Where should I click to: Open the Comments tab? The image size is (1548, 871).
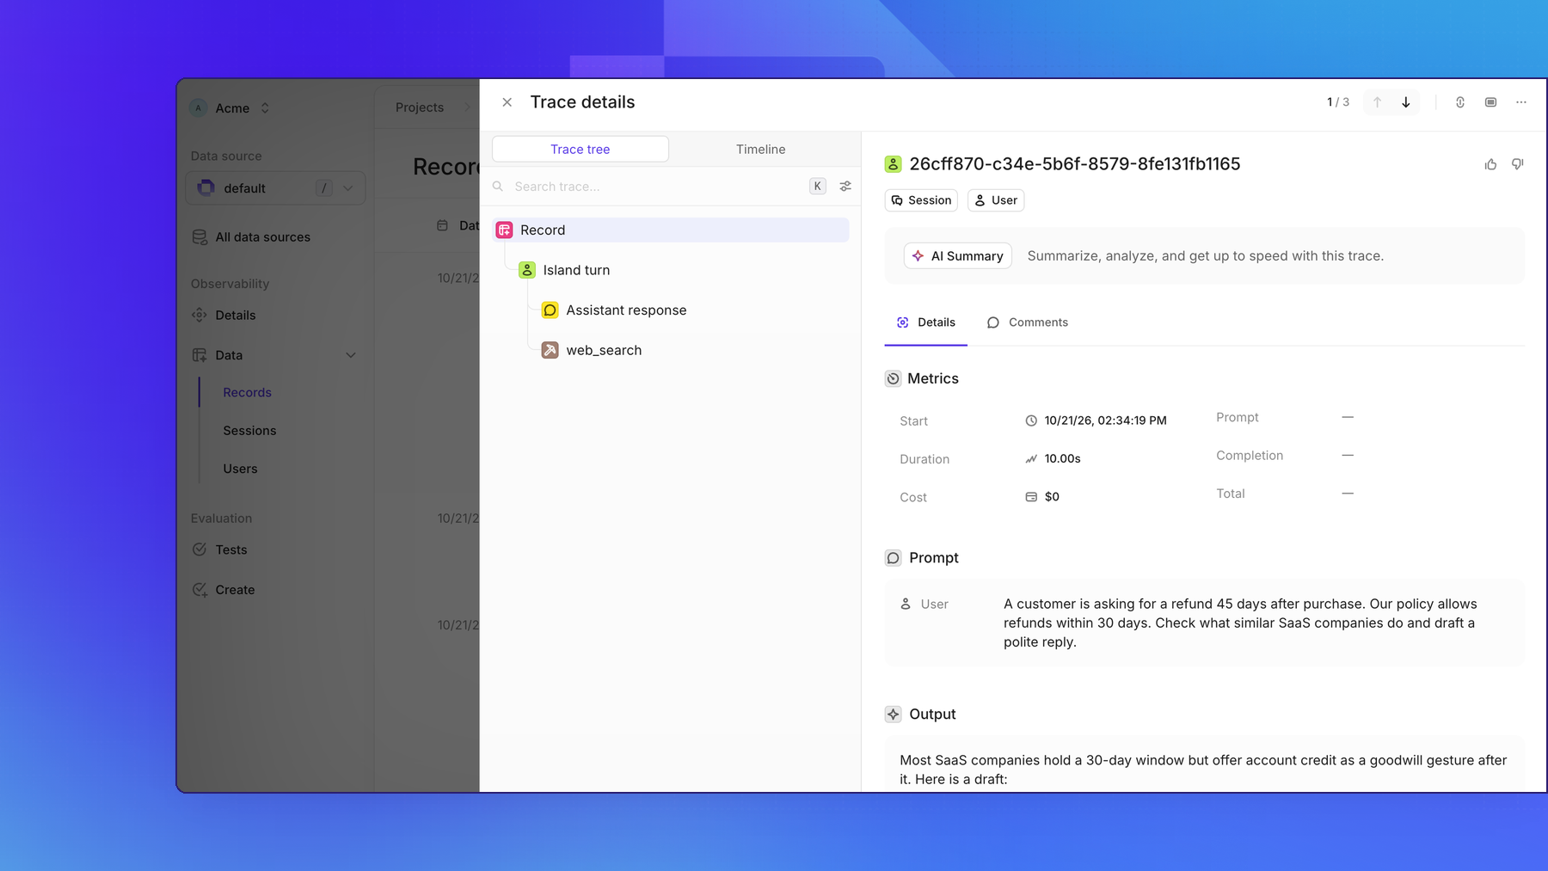tap(1027, 322)
